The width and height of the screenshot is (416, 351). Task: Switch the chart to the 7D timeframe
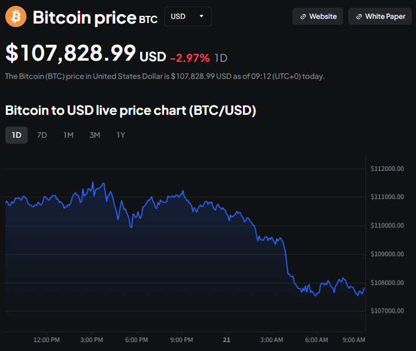[x=42, y=135]
